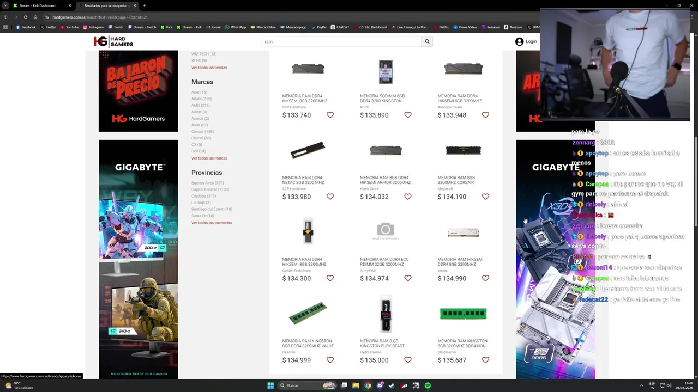The image size is (698, 392).
Task: Click the Login user icon
Action: (519, 41)
